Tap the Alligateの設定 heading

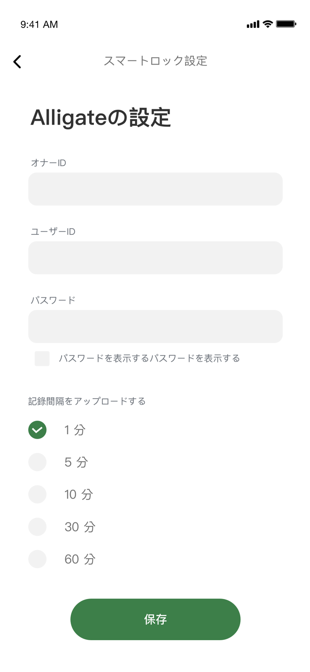coord(101,118)
